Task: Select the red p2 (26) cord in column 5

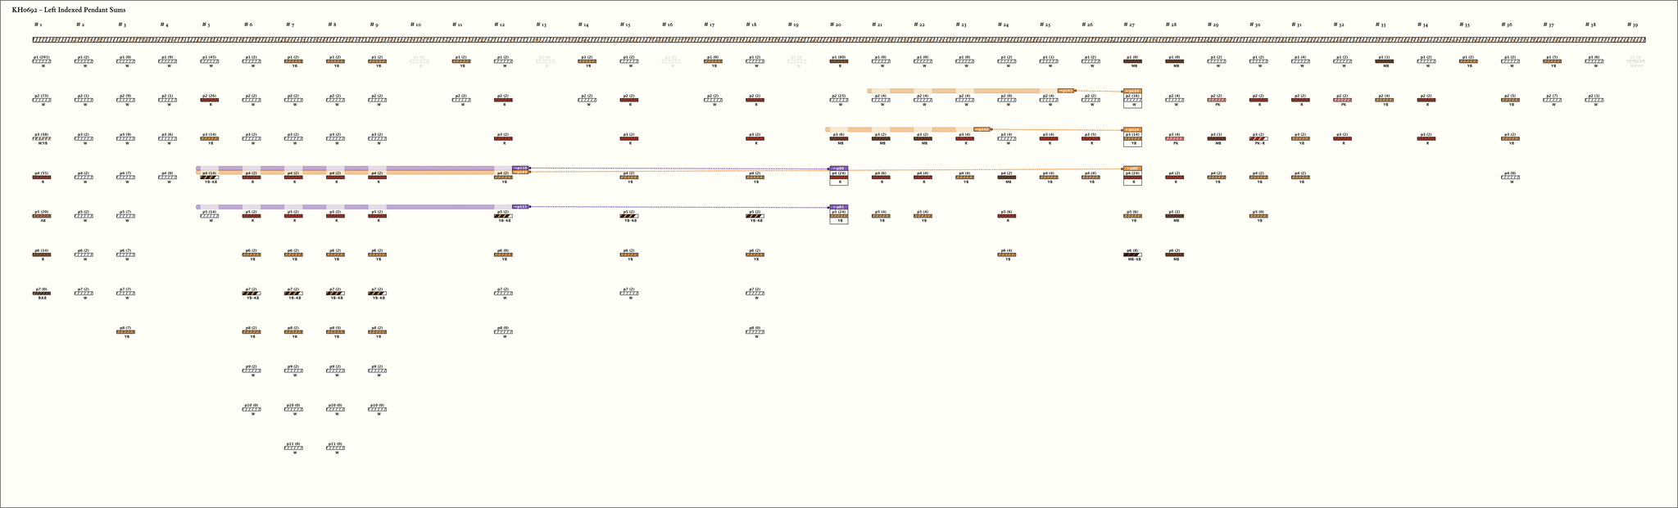Action: (210, 100)
